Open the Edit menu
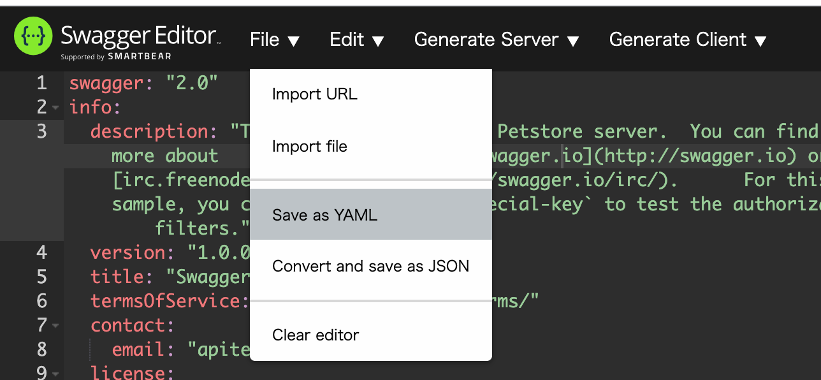 tap(357, 40)
